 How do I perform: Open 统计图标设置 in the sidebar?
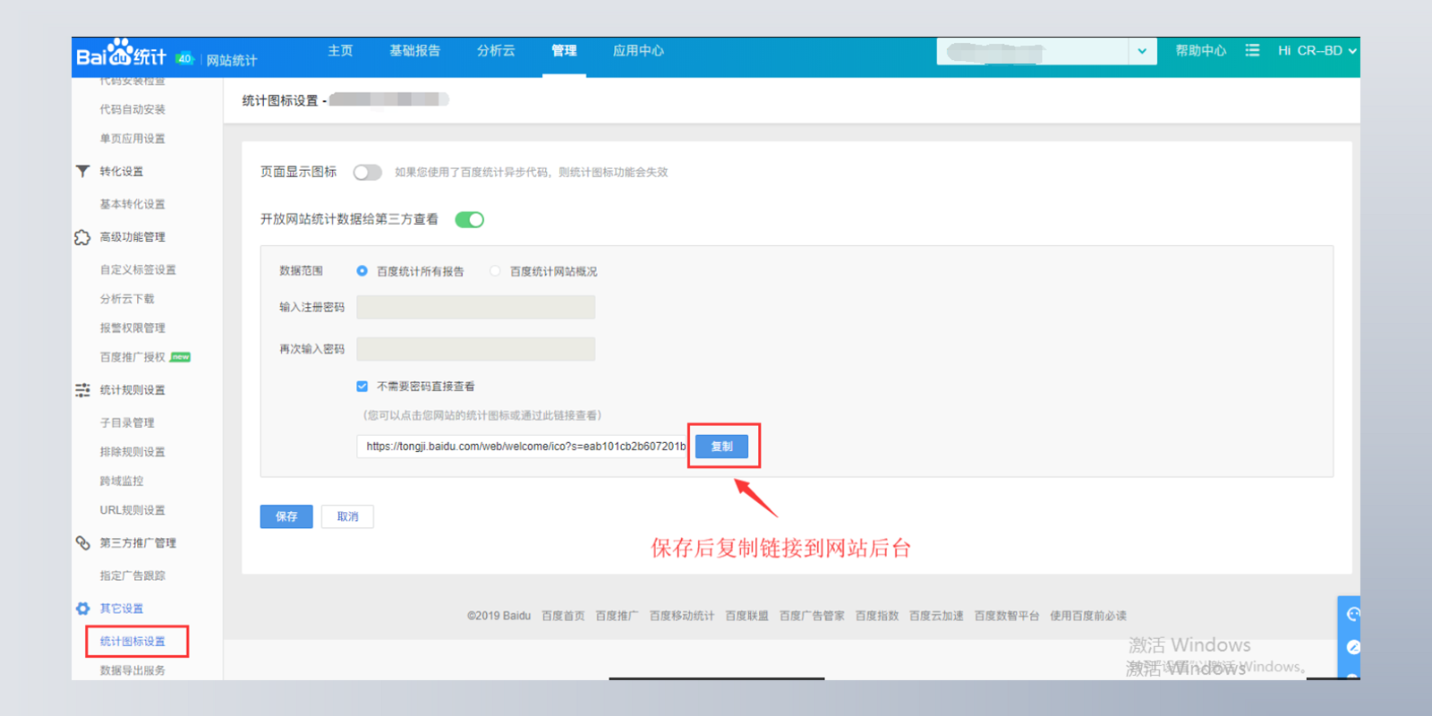[x=132, y=642]
